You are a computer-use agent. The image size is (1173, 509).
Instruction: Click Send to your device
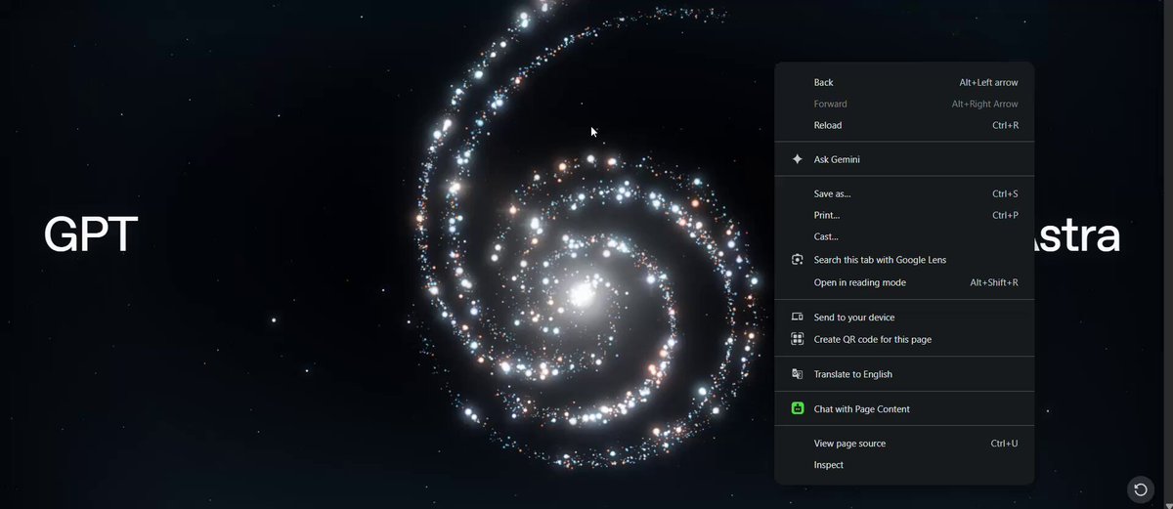(x=904, y=318)
